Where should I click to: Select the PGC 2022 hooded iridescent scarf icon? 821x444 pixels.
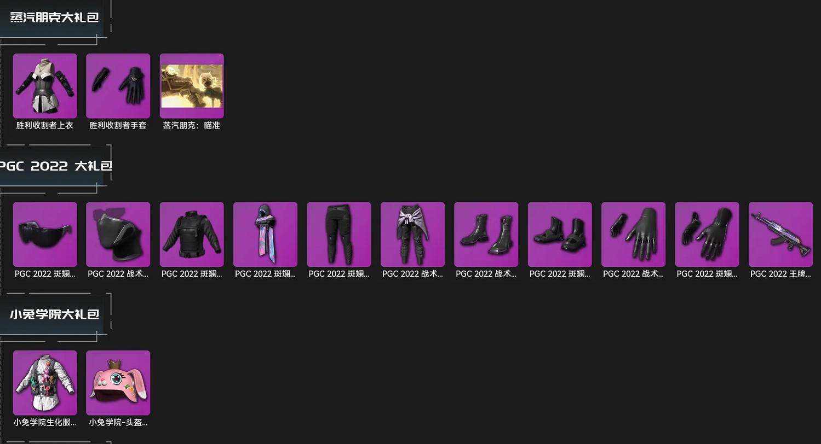point(266,235)
